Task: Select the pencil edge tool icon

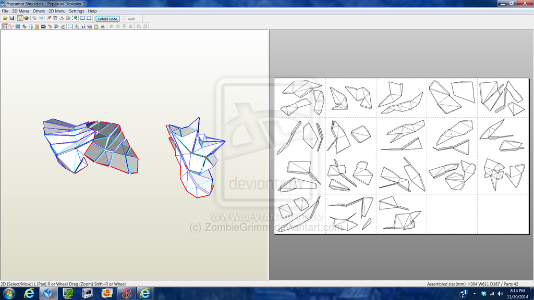Action: click(49, 18)
